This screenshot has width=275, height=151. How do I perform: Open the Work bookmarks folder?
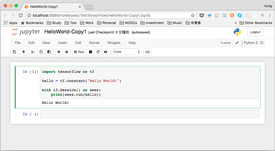point(87,23)
